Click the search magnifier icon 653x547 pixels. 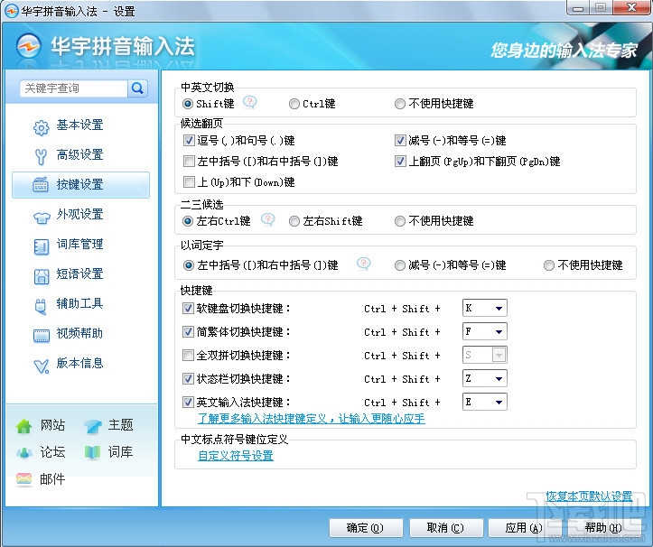(x=137, y=88)
